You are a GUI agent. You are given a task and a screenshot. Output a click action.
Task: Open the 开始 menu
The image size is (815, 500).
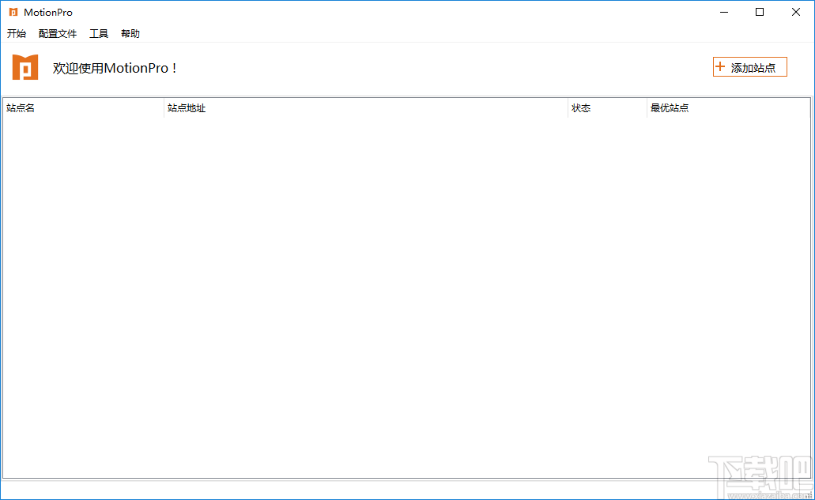[x=16, y=34]
